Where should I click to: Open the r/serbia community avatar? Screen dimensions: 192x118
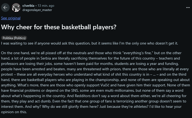tap(16, 7)
